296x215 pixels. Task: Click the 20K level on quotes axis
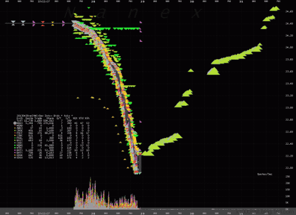point(288,183)
